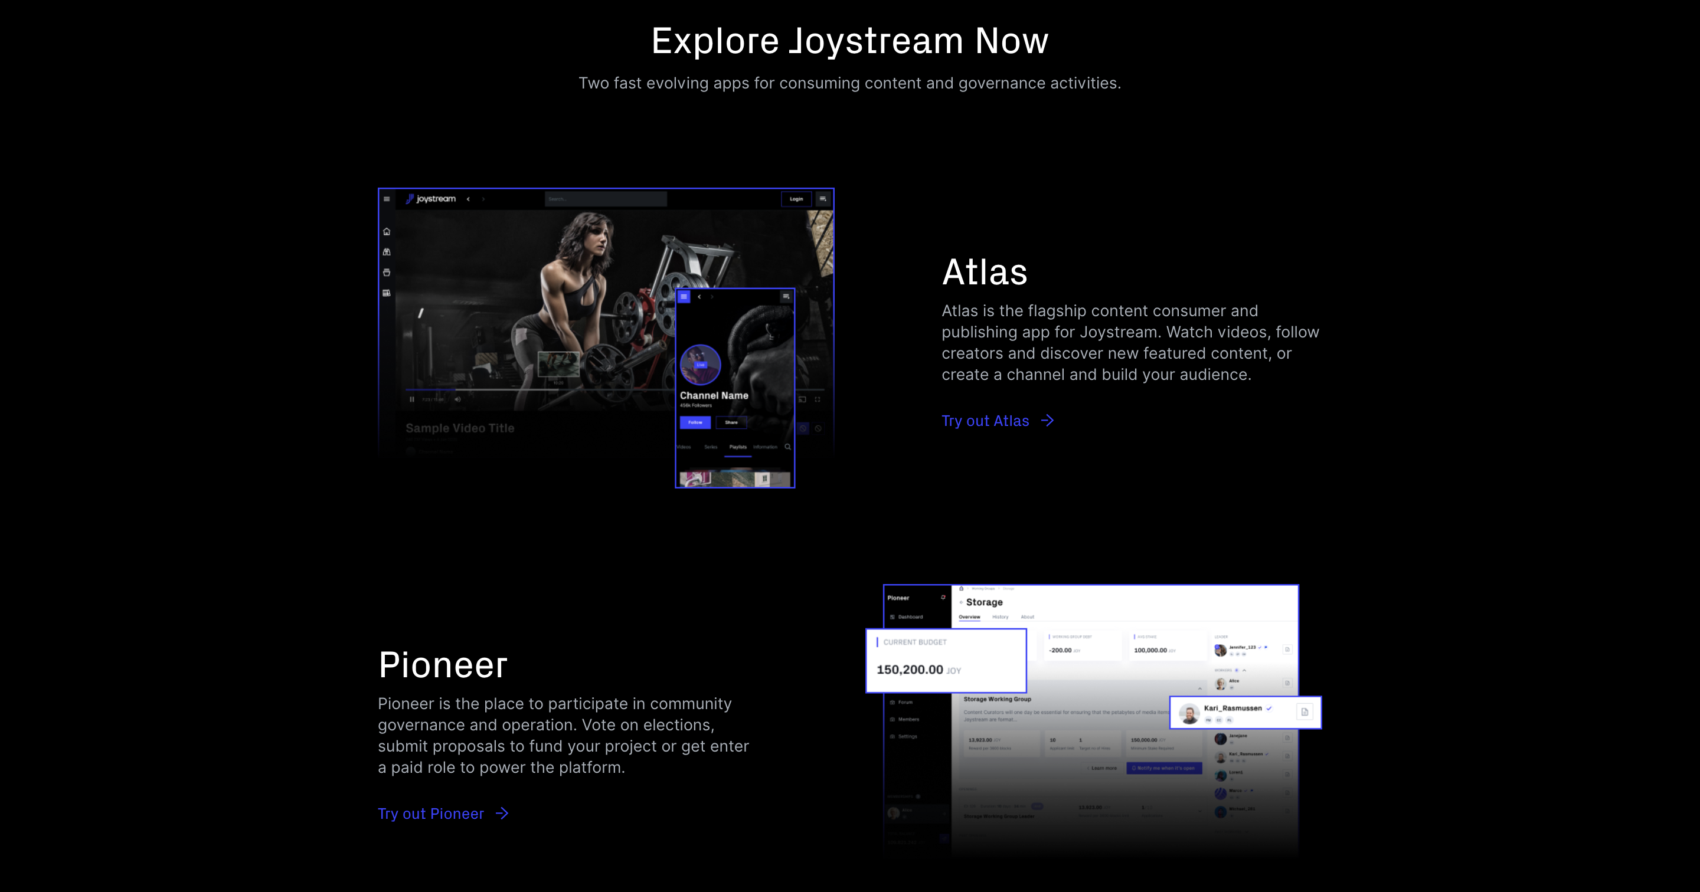This screenshot has height=892, width=1700.
Task: Select the binoculars discover icon in Atlas sidebar
Action: pyautogui.click(x=387, y=252)
